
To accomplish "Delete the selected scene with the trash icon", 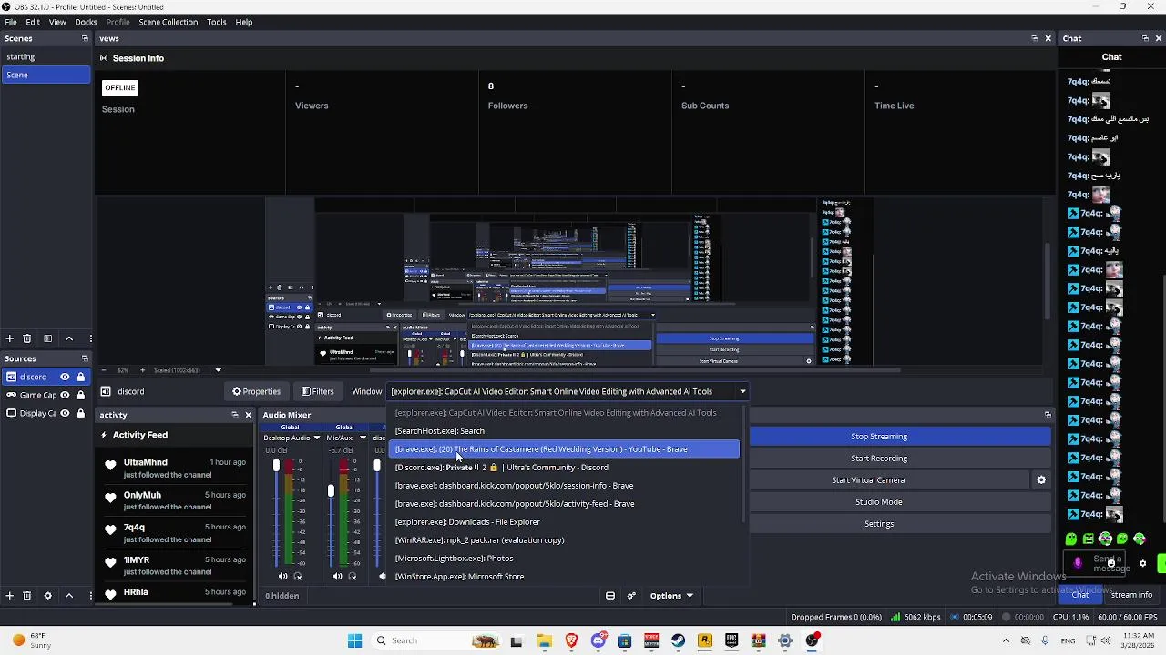I will point(26,338).
